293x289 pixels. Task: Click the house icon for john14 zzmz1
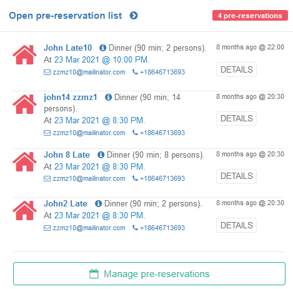pyautogui.click(x=24, y=104)
